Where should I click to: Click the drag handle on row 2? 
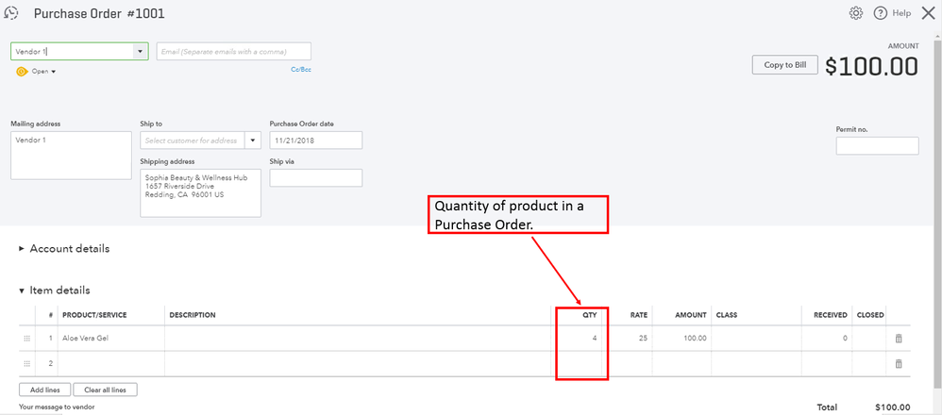(x=26, y=363)
